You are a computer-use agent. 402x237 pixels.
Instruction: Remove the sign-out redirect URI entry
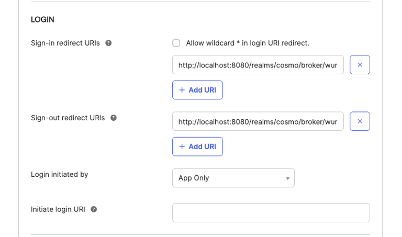tap(360, 121)
